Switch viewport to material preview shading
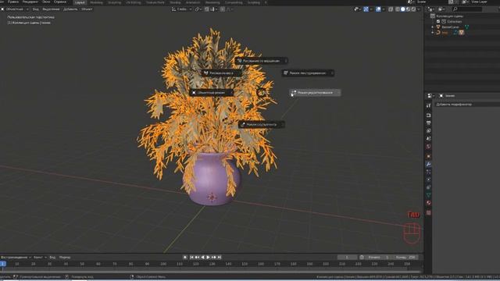The width and height of the screenshot is (500, 281). [x=408, y=9]
